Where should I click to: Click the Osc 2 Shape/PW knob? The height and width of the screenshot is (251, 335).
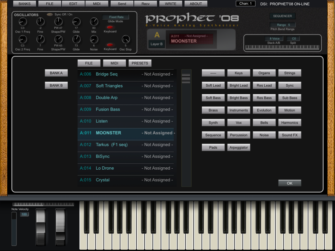(58, 39)
